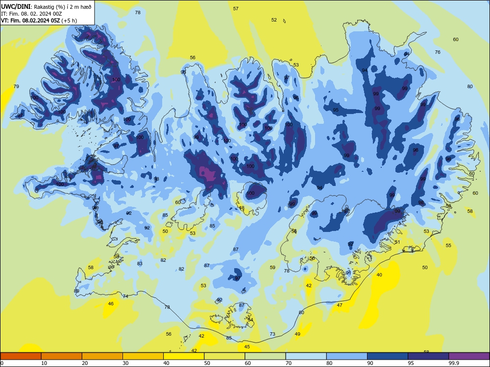Click the "45" humidity value on the map
The image size is (490, 367).
(x=247, y=347)
